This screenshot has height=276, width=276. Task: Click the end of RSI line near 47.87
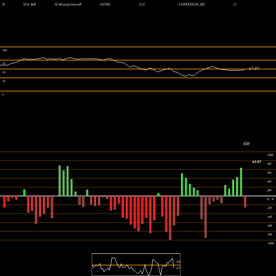[x=245, y=70]
